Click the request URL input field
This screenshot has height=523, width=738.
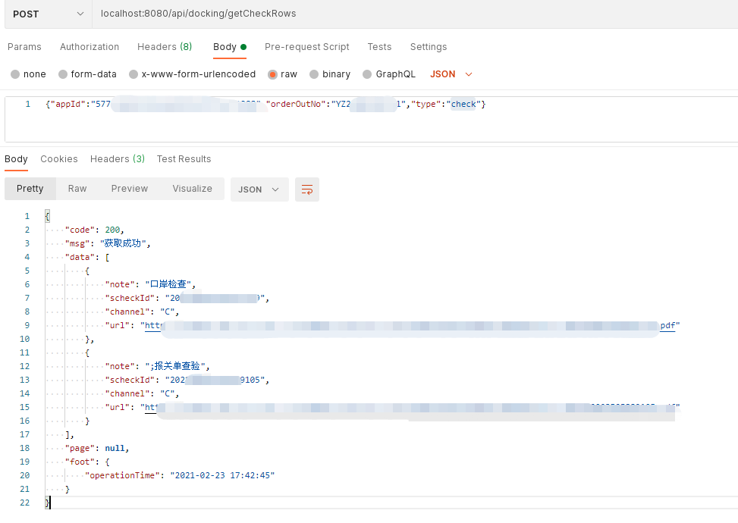(410, 14)
